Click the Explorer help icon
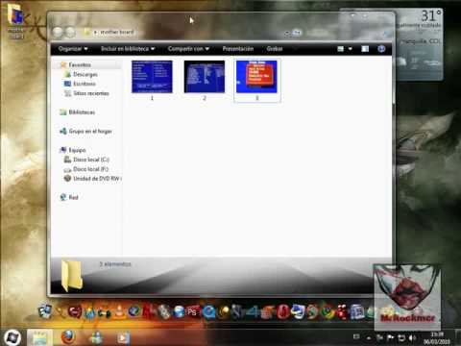 [381, 49]
